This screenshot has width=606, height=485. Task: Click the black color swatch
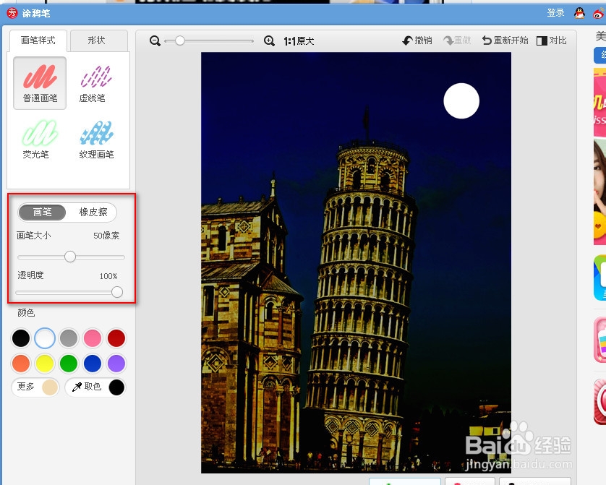point(21,338)
